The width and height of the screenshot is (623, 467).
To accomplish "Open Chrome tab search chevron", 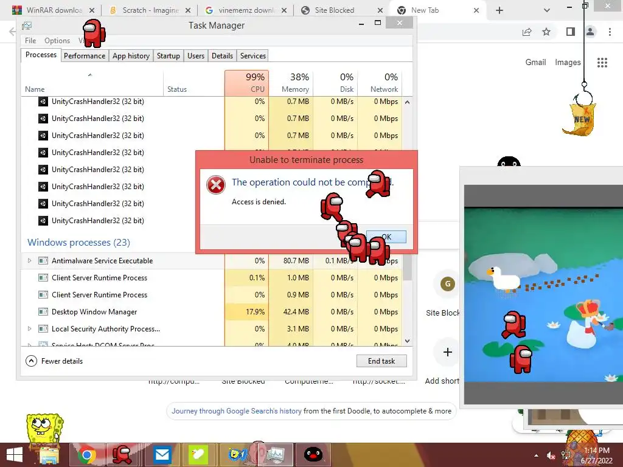I will (547, 10).
